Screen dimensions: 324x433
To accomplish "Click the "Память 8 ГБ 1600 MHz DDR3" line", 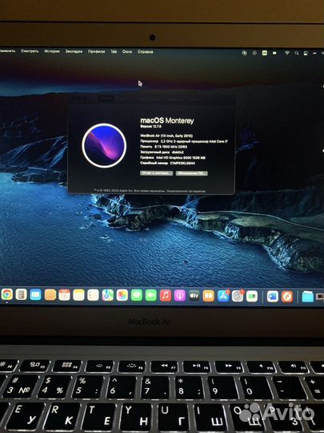I will [x=164, y=147].
